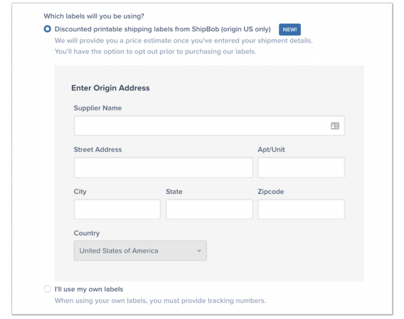Focus the Apt/Unit input box
The width and height of the screenshot is (404, 319).
point(301,167)
